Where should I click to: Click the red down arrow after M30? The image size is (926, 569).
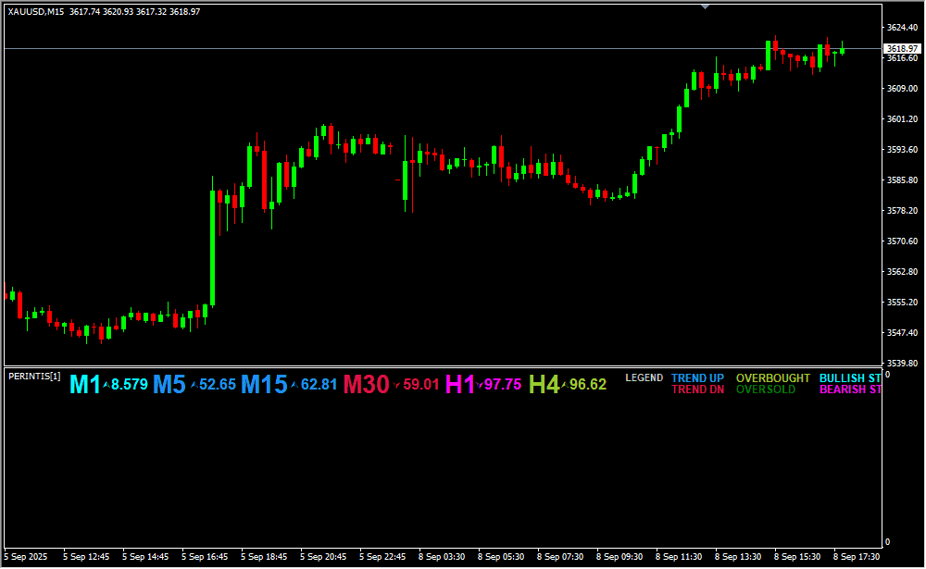point(397,384)
